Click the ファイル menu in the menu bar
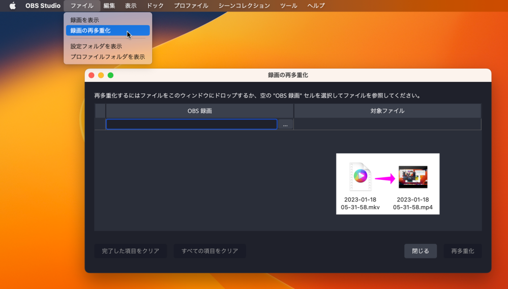 pos(82,6)
